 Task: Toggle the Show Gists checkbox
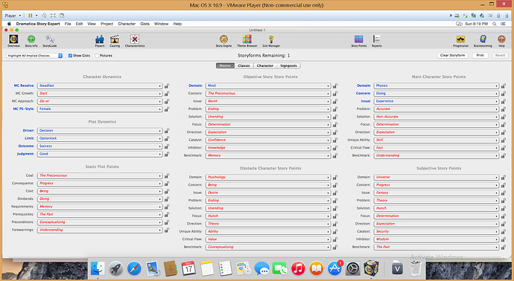coord(70,56)
